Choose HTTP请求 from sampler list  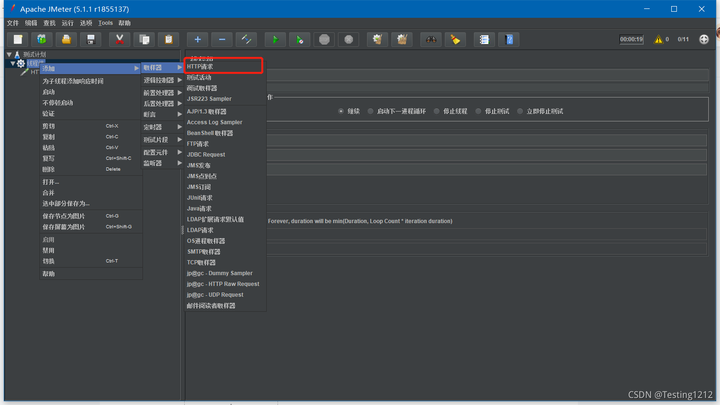[225, 67]
